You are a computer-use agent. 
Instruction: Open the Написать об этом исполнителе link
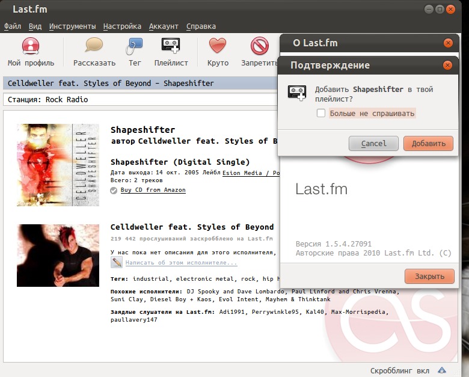[181, 263]
